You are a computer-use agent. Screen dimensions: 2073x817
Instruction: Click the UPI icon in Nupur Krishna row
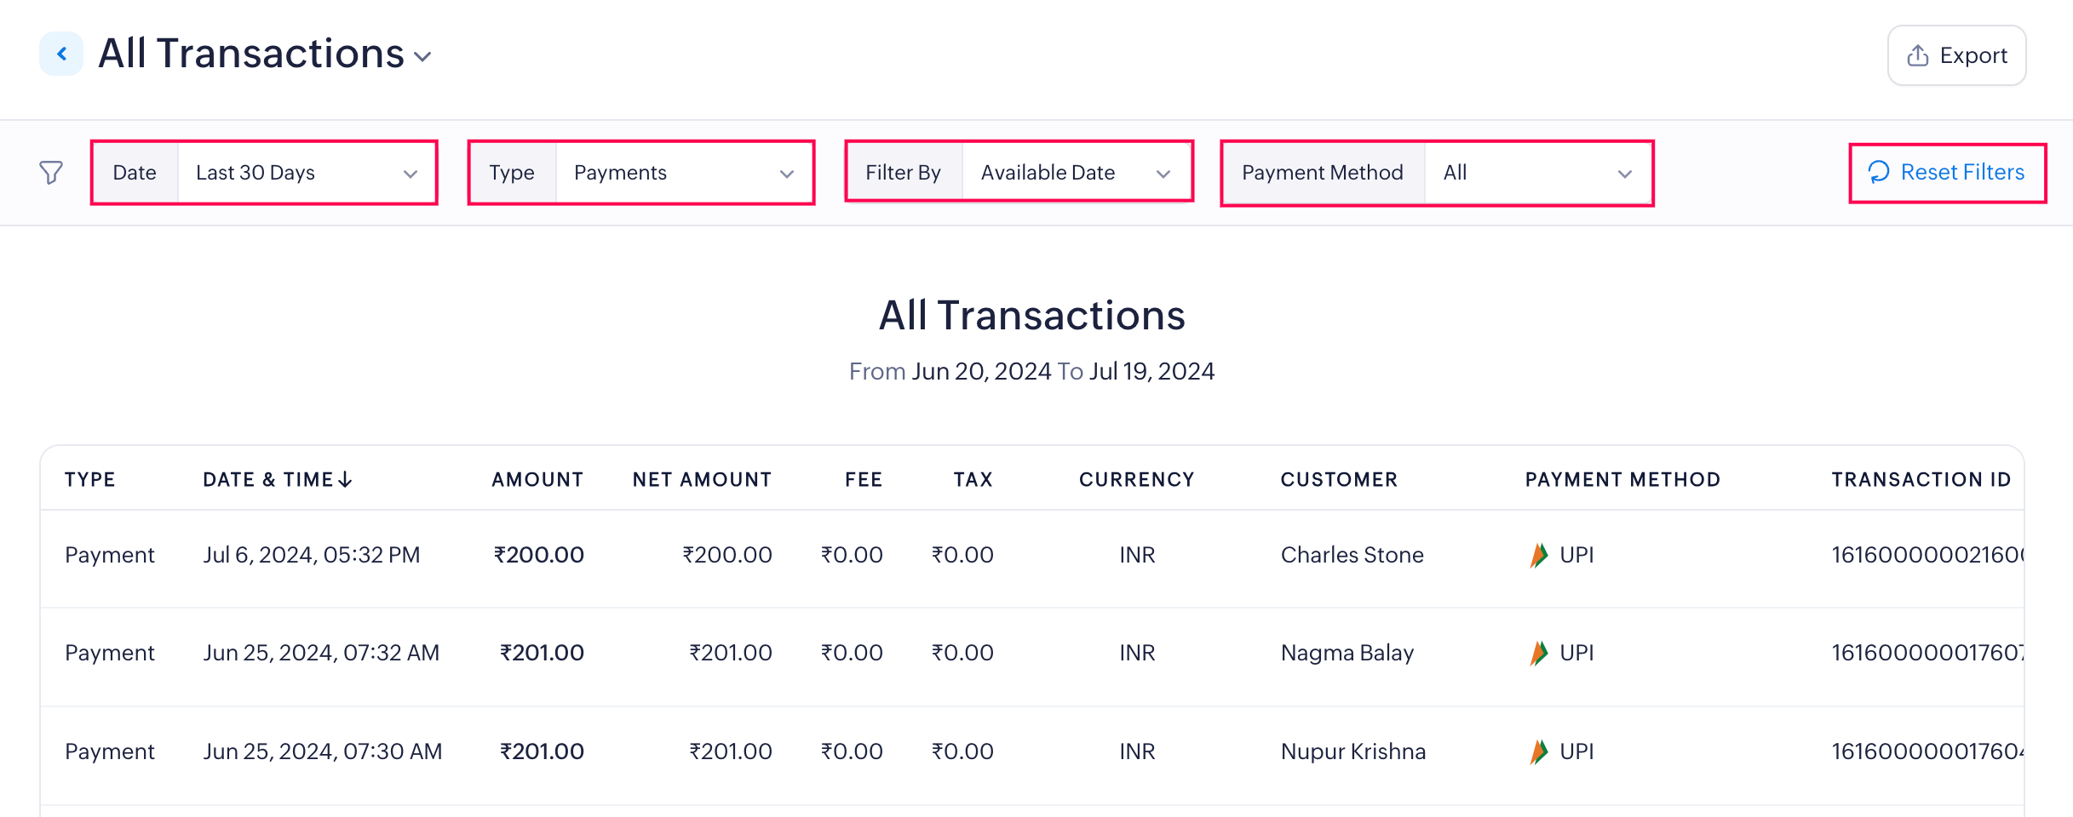(1538, 751)
